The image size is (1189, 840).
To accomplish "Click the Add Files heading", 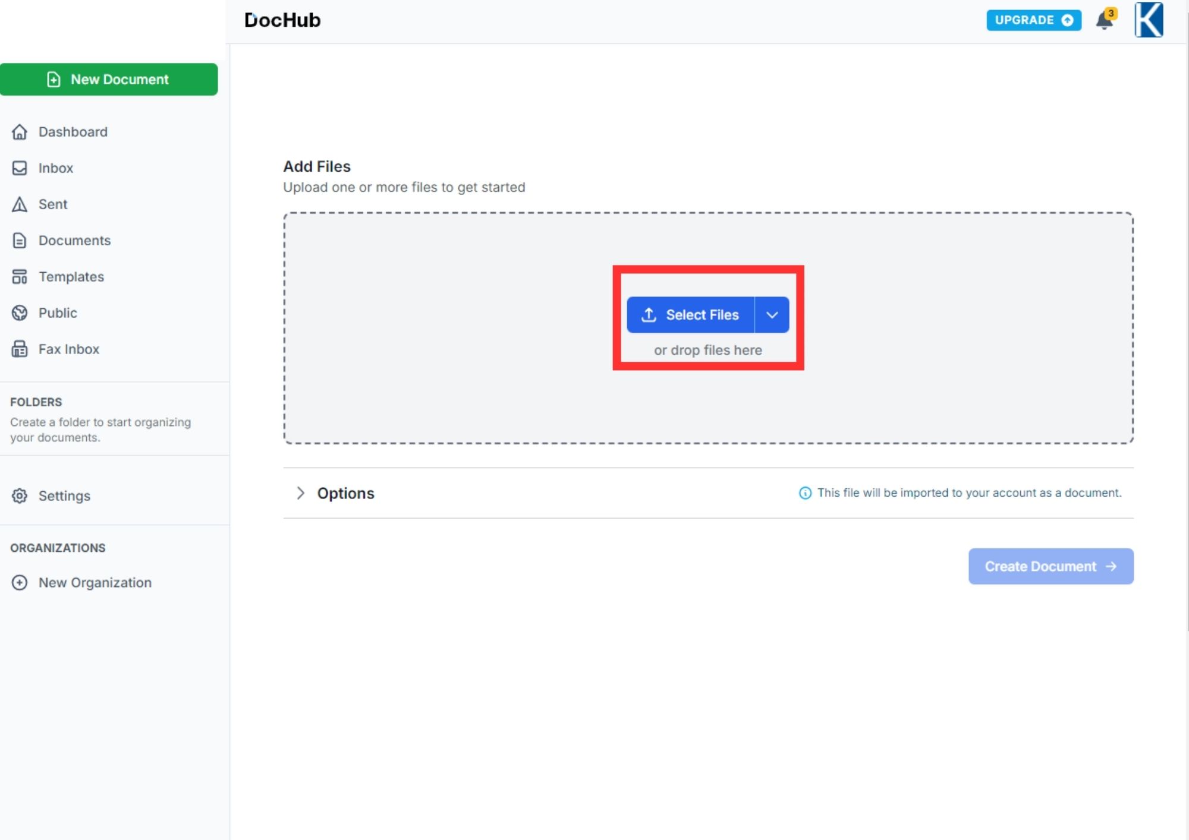I will coord(317,166).
